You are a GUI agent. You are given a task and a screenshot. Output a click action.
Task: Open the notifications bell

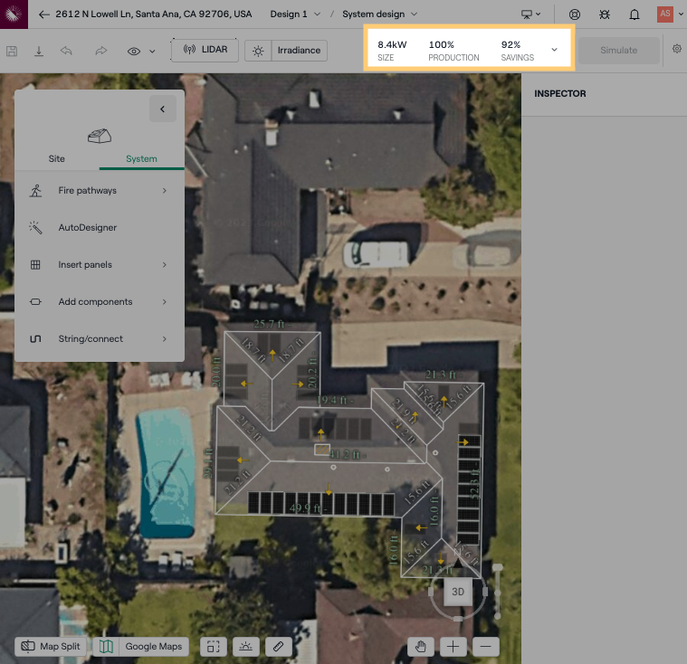coord(635,14)
